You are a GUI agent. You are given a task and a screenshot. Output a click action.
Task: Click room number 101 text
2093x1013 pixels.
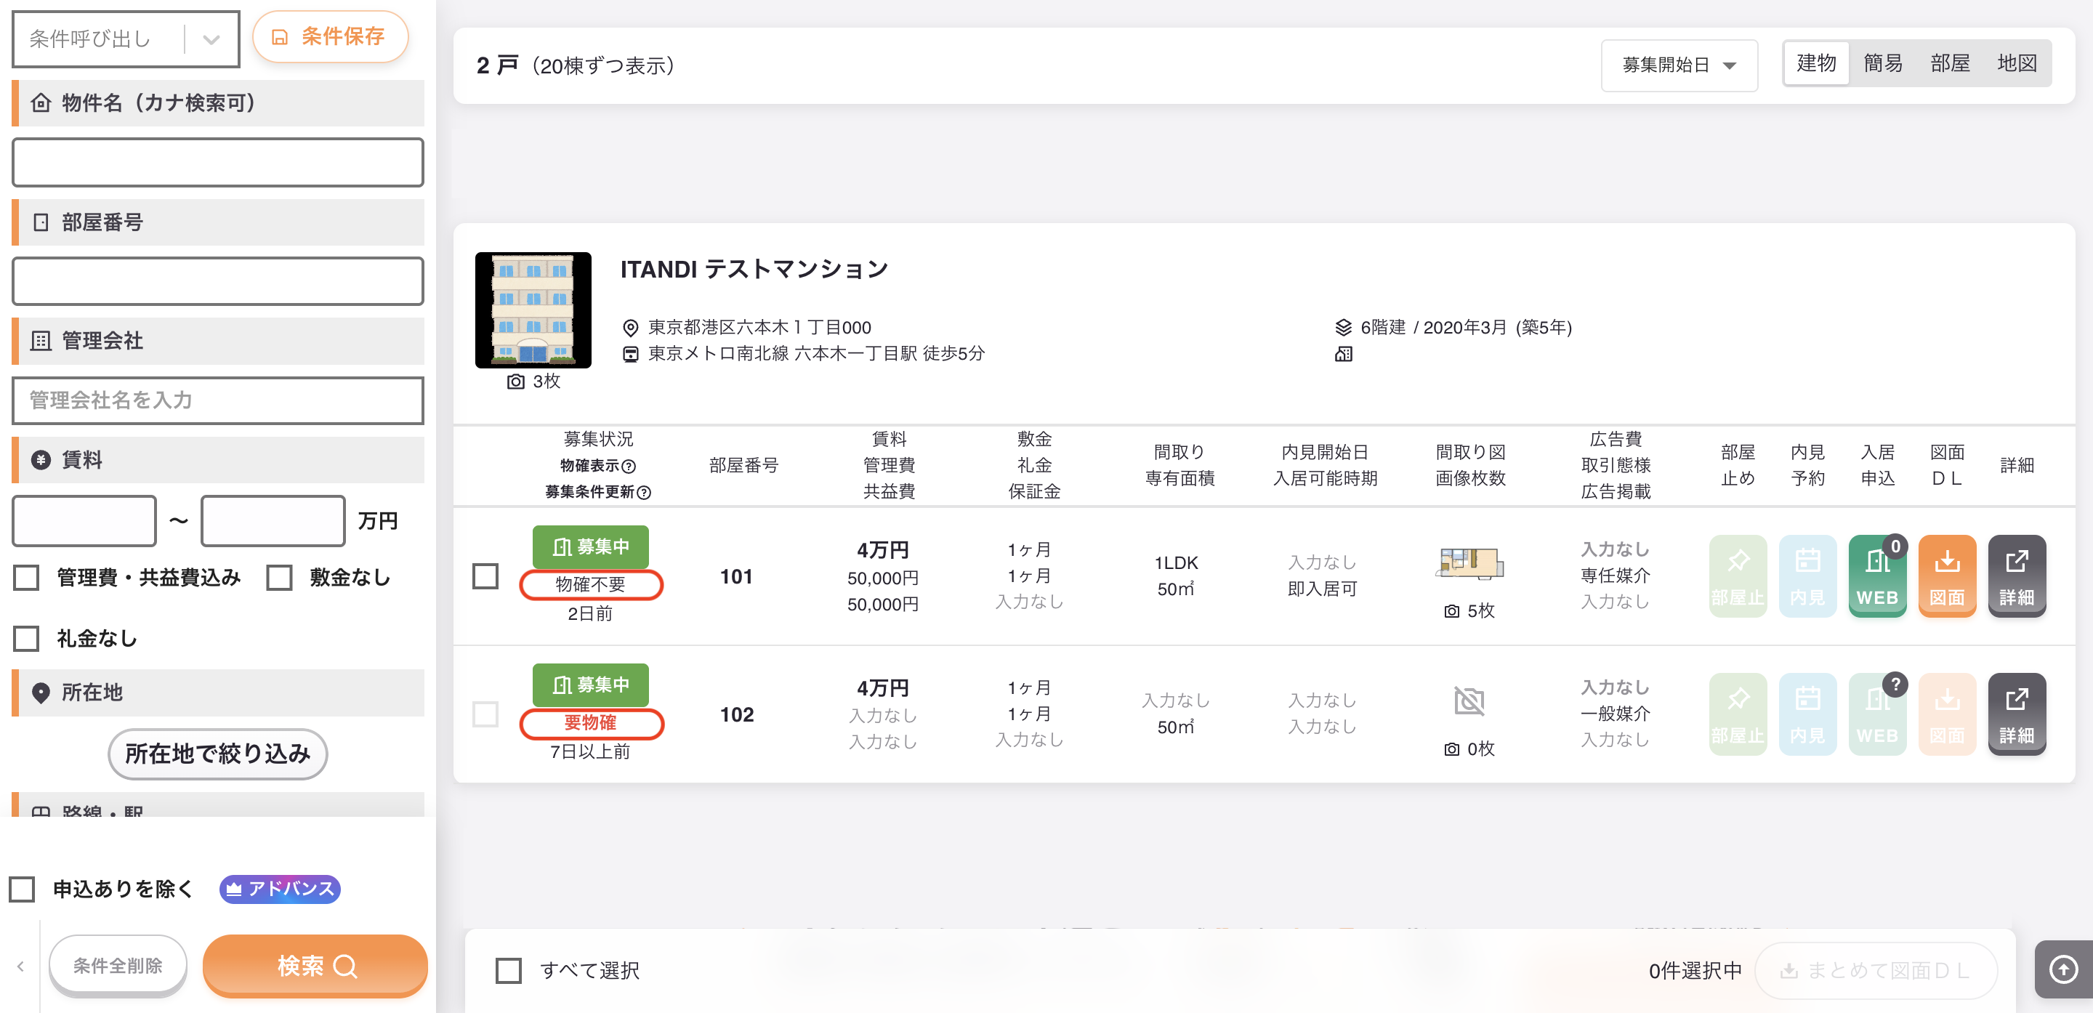736,577
